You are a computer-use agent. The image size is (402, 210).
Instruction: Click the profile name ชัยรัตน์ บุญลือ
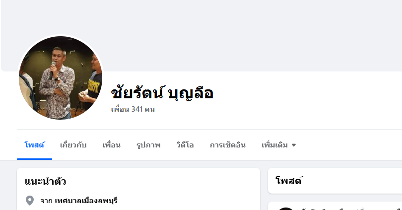(x=162, y=93)
